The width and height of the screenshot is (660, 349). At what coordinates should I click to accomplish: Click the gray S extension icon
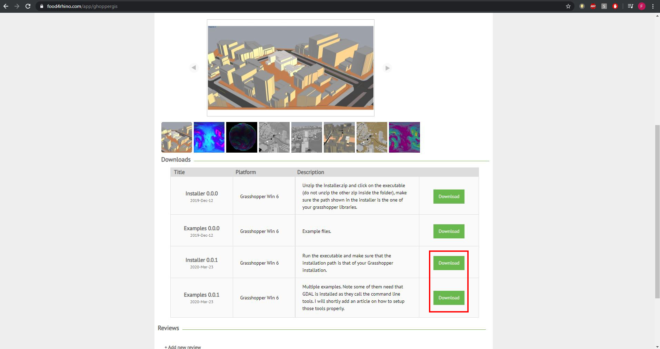[604, 6]
